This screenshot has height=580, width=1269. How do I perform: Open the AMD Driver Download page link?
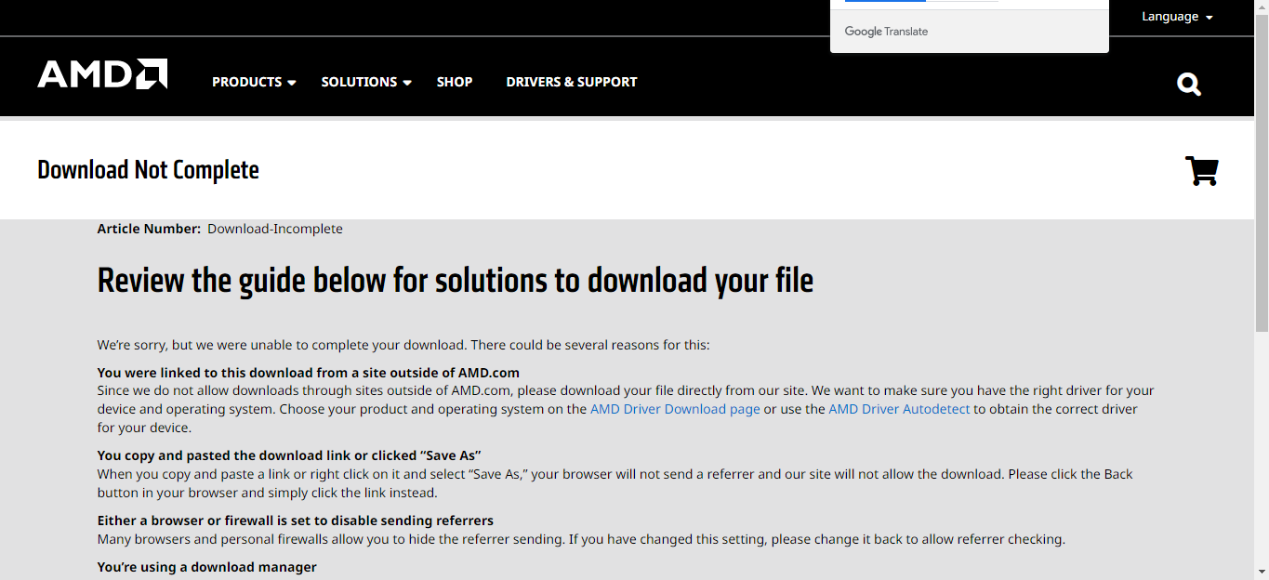[x=675, y=409]
